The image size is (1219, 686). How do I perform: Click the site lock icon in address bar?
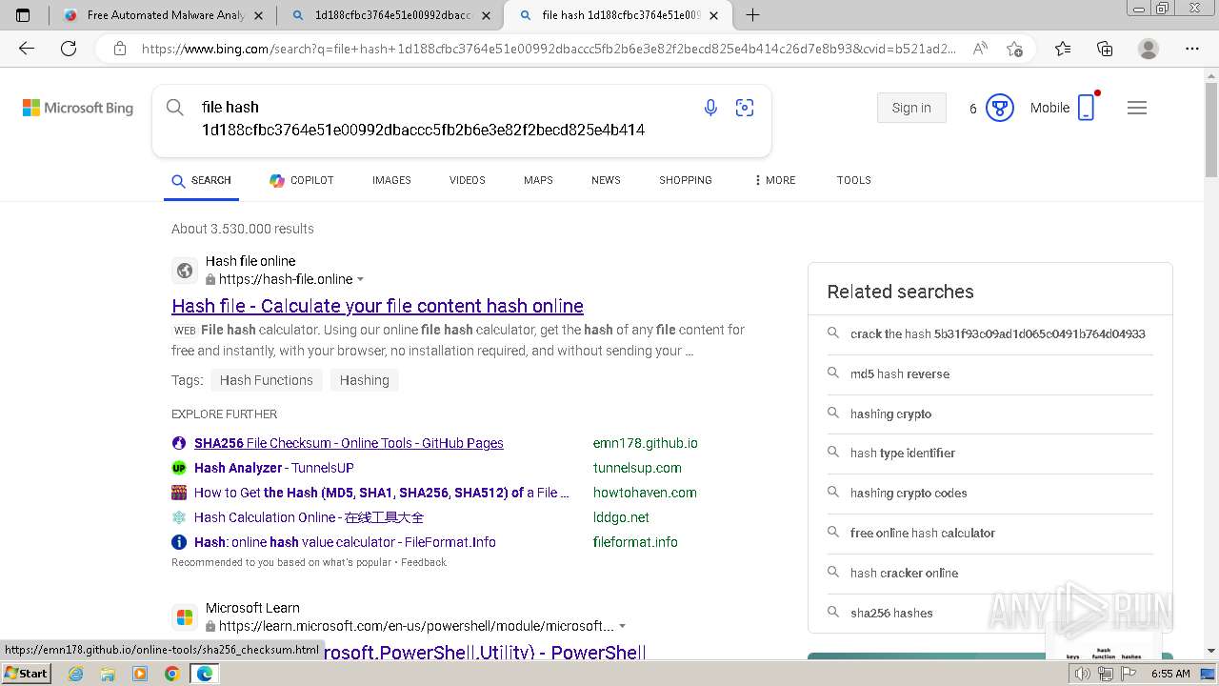[120, 49]
